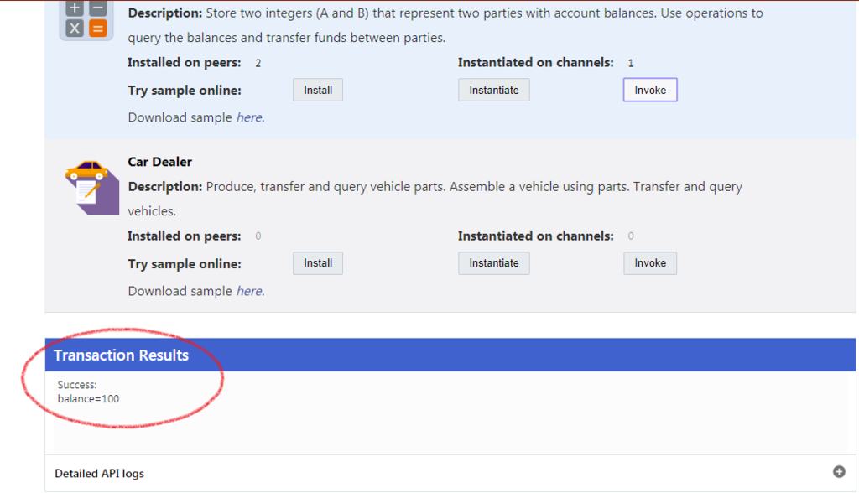This screenshot has height=493, width=859.
Task: Invoke the account balances sample
Action: tap(650, 90)
